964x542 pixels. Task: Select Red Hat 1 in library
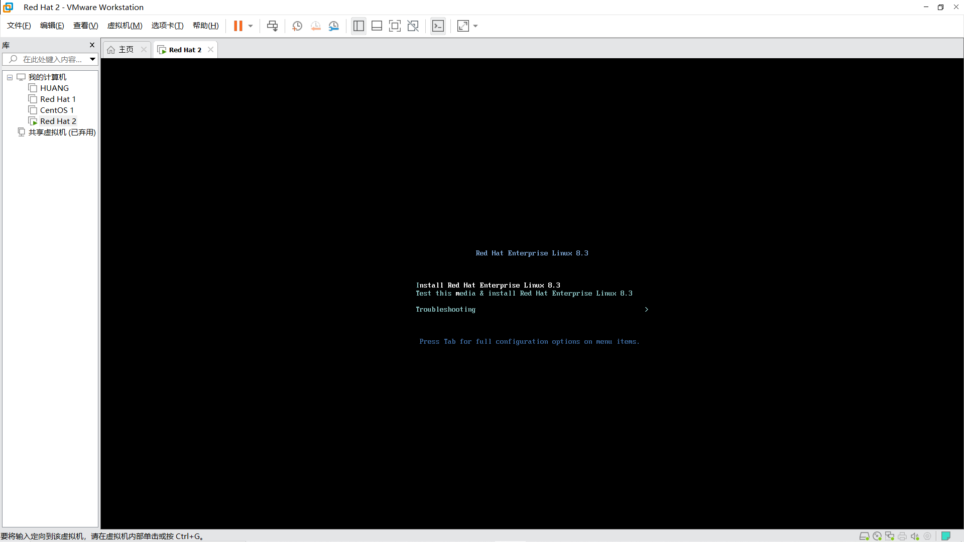[58, 98]
